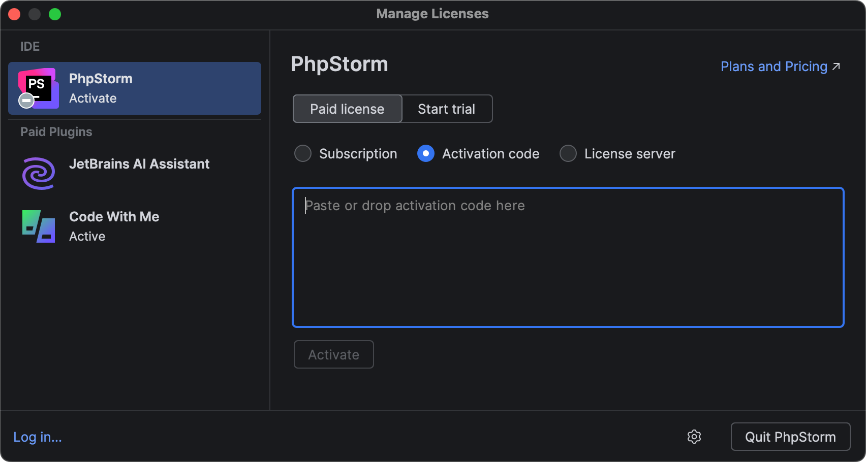Switch to the Paid license tab

(348, 109)
